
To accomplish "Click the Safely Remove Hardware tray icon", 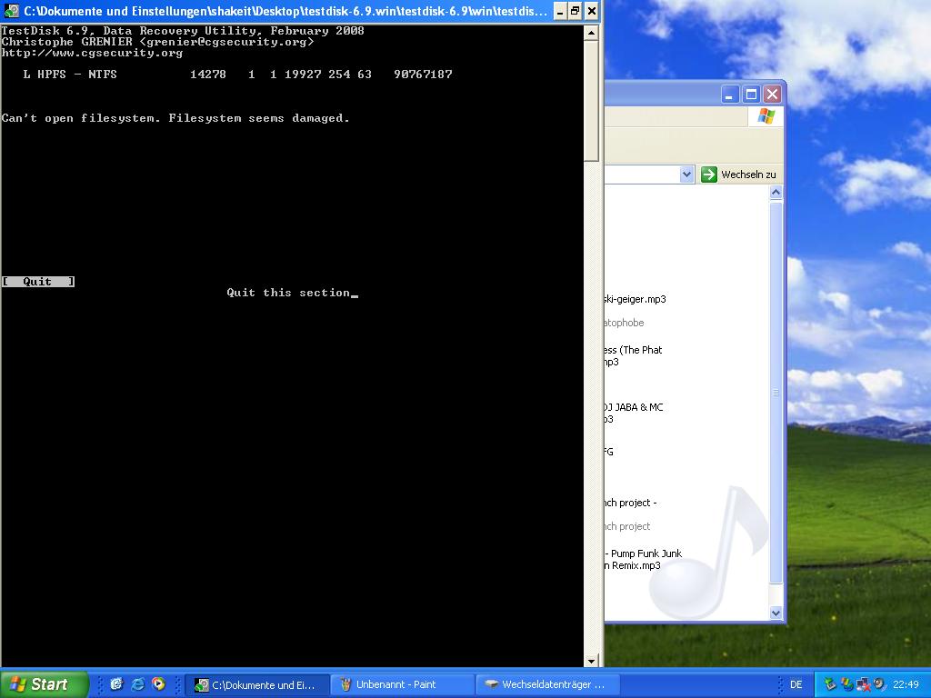I will point(830,684).
